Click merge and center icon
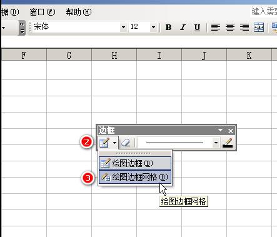 point(259,27)
